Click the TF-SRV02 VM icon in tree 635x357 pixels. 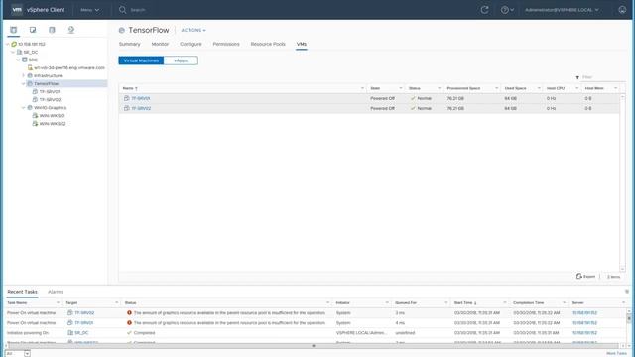(36, 99)
